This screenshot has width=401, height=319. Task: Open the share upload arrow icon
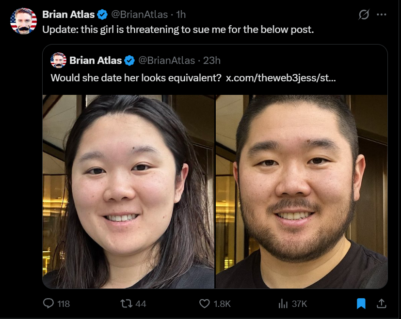coord(381,304)
